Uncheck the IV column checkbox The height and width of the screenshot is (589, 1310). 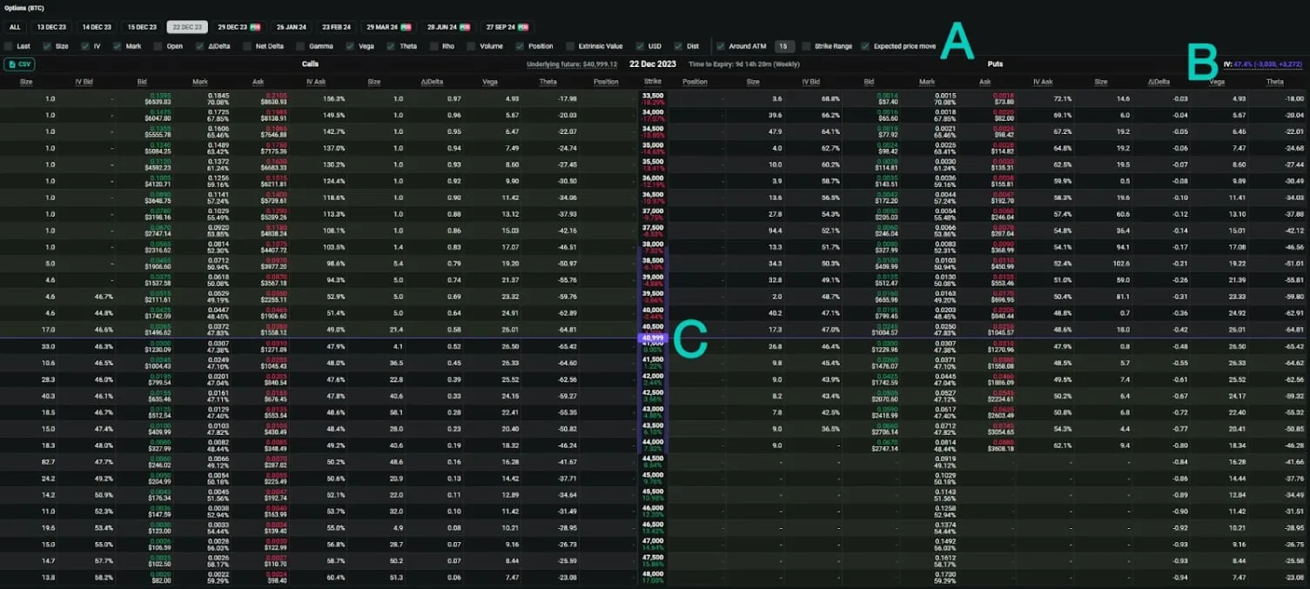click(84, 46)
